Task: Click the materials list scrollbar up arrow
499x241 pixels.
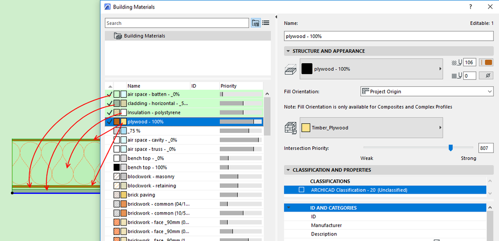Action: coord(267,94)
